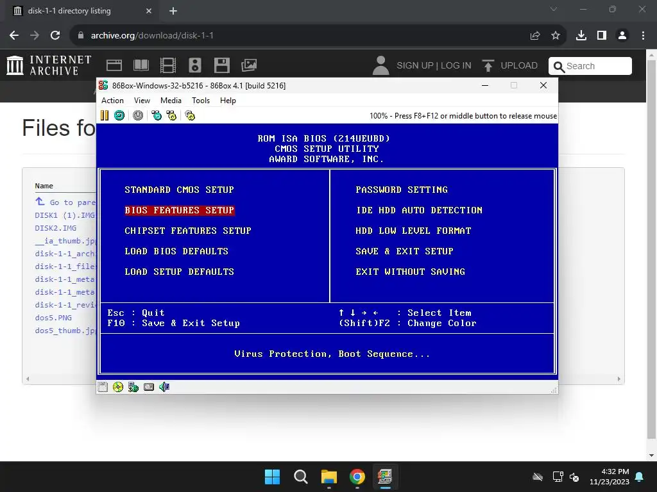Screen dimensions: 657x492
Task: Click the UPLOAD link on Archive
Action: point(510,66)
